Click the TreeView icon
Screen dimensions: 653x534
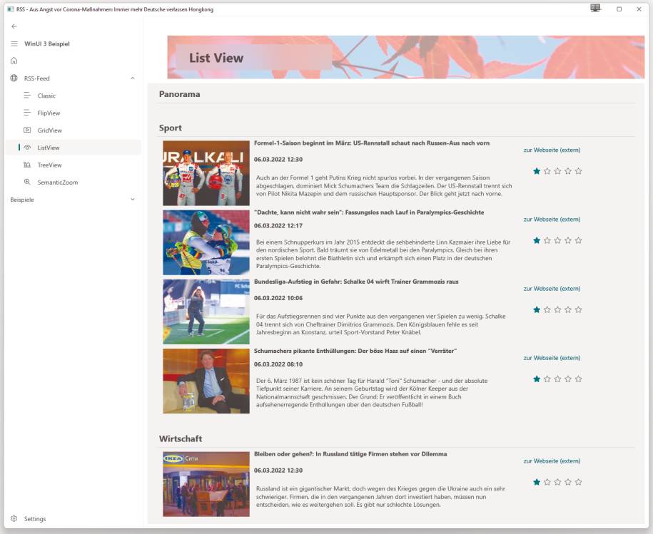pyautogui.click(x=27, y=165)
